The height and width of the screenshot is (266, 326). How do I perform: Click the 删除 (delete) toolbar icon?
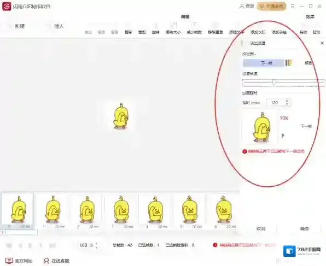point(128,28)
